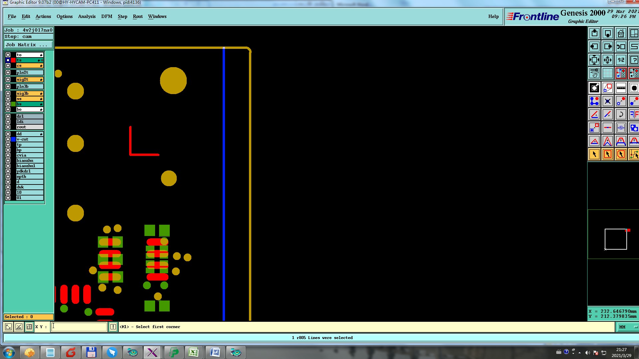Open the Analysis menu
This screenshot has width=639, height=359.
click(87, 16)
